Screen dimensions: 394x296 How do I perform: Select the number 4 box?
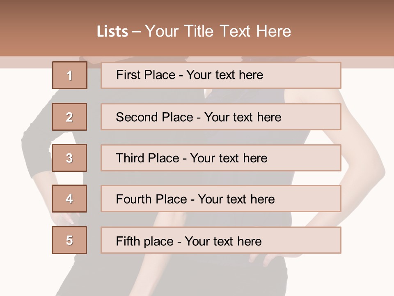69,199
